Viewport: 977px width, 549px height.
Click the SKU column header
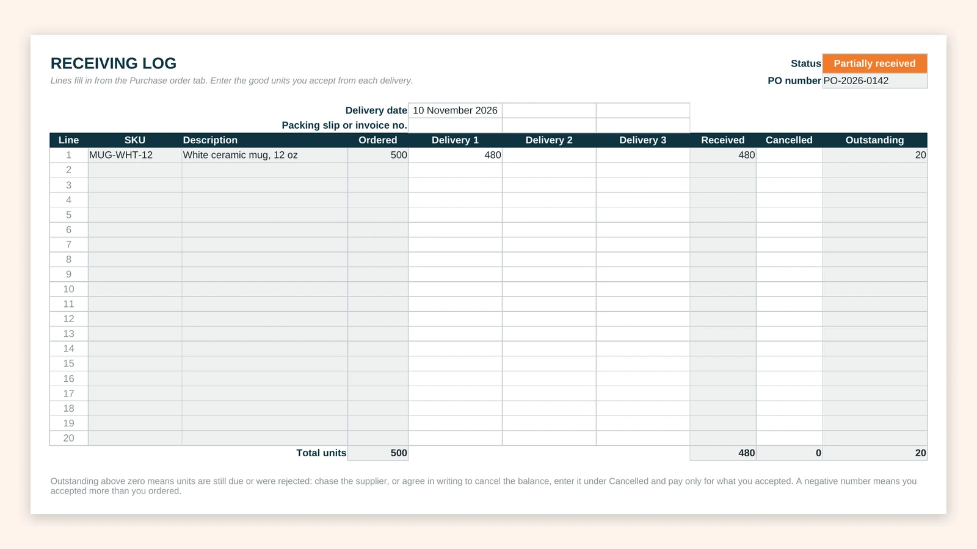[135, 140]
